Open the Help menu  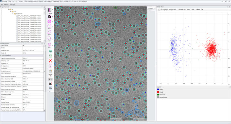pos(11,4)
